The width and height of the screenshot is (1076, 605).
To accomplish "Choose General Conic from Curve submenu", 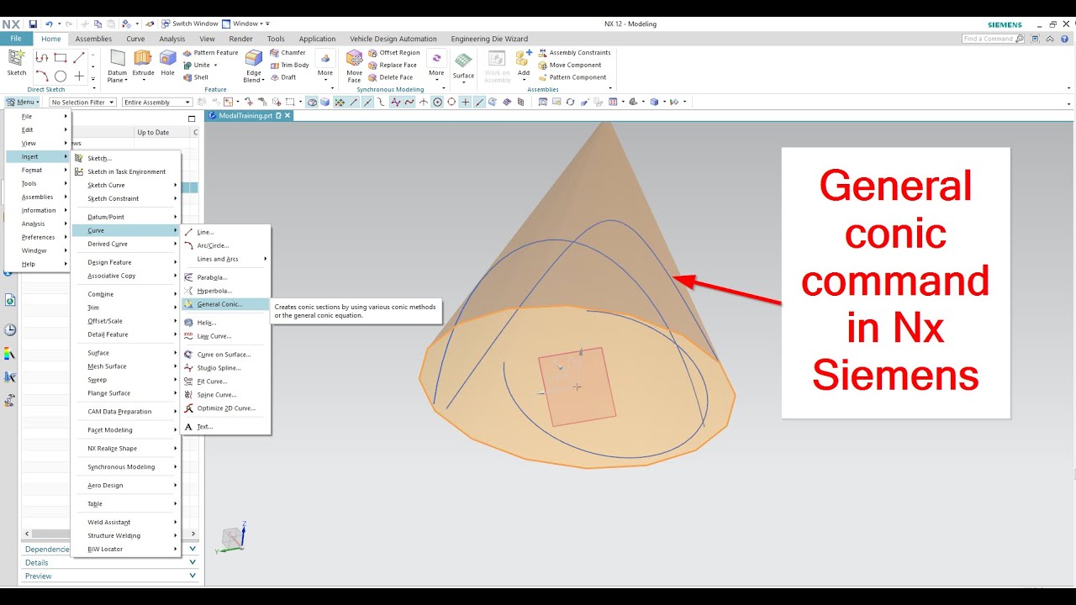I will click(x=225, y=304).
